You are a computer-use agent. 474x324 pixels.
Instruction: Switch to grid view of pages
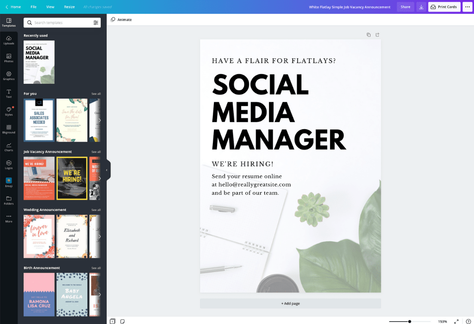pos(112,320)
